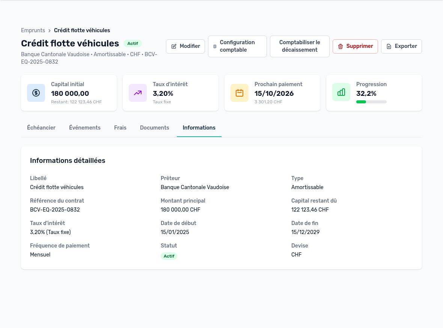443x328 pixels.
Task: Click the Type value Amortissable
Action: tap(307, 187)
